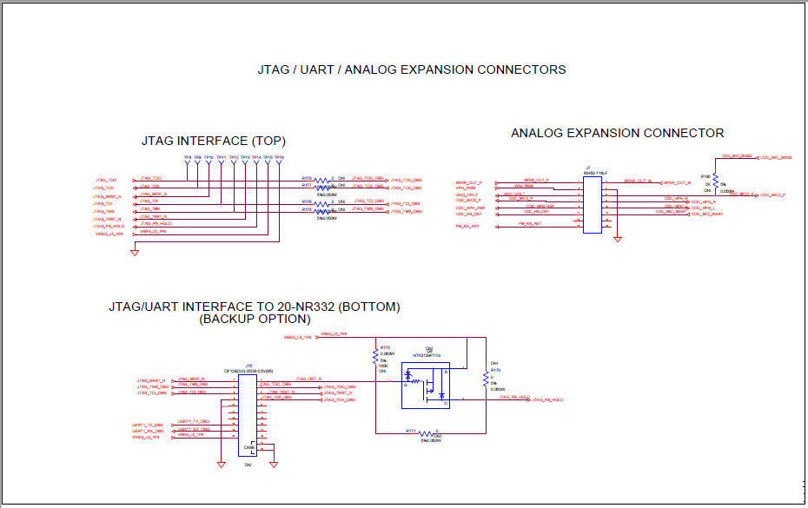
Task: Click the UART1_TX_DBG net label
Action: tap(194, 421)
